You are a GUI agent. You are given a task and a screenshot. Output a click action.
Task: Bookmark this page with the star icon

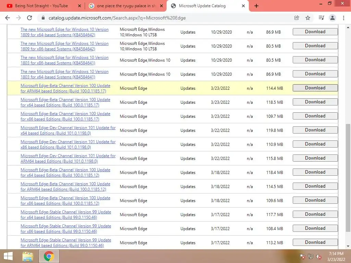308,18
